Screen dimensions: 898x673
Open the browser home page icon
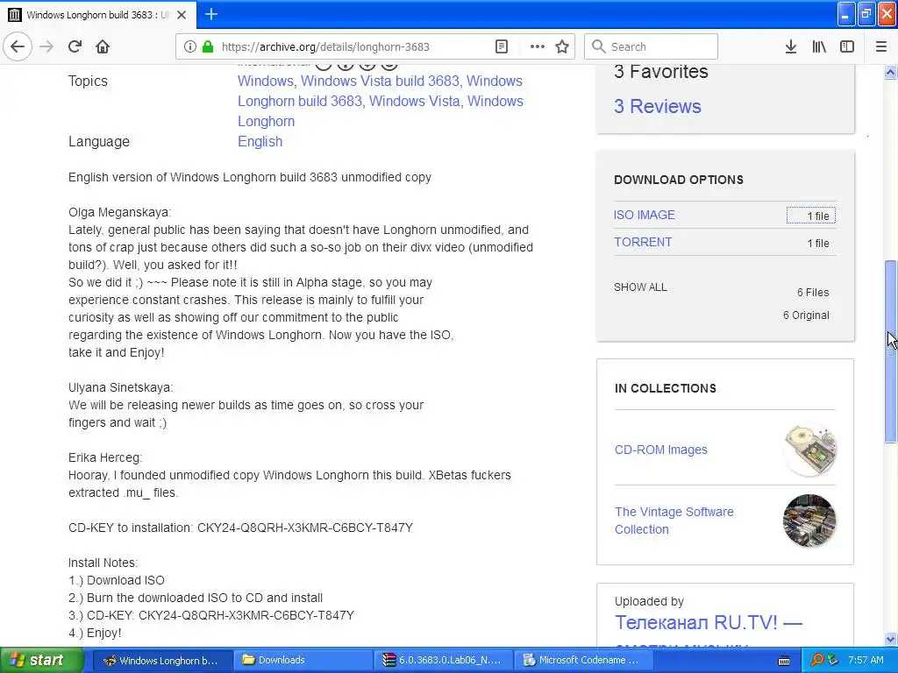click(x=103, y=46)
